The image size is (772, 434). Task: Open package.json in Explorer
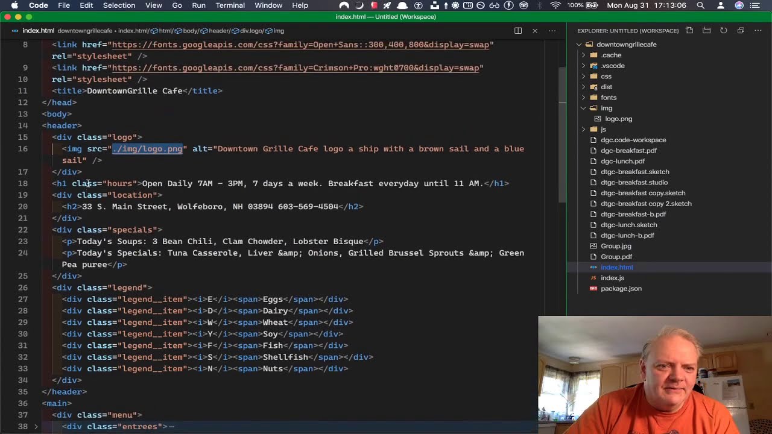(x=621, y=289)
